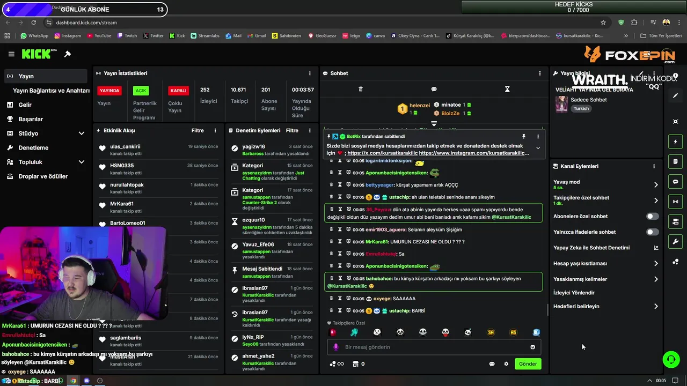The image size is (687, 386).
Task: Open Yayın İstatistikleri three-dot options menu
Action: point(310,73)
